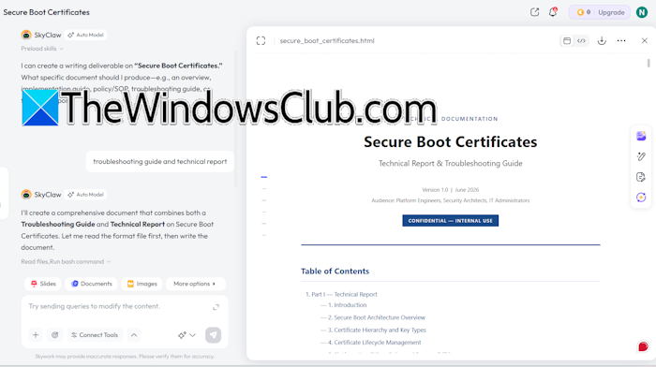The image size is (656, 367).
Task: Expand Read files, Run bash command details
Action: pyautogui.click(x=67, y=261)
